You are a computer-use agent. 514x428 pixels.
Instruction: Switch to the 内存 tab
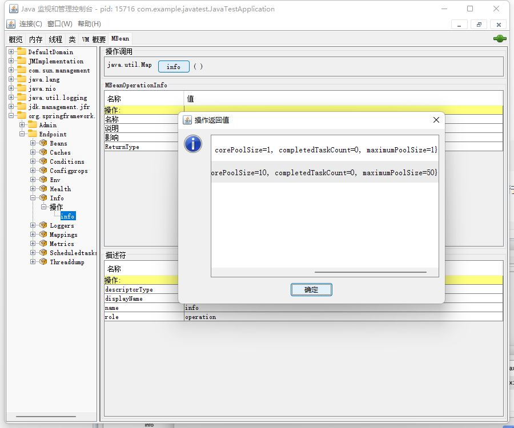coord(35,39)
